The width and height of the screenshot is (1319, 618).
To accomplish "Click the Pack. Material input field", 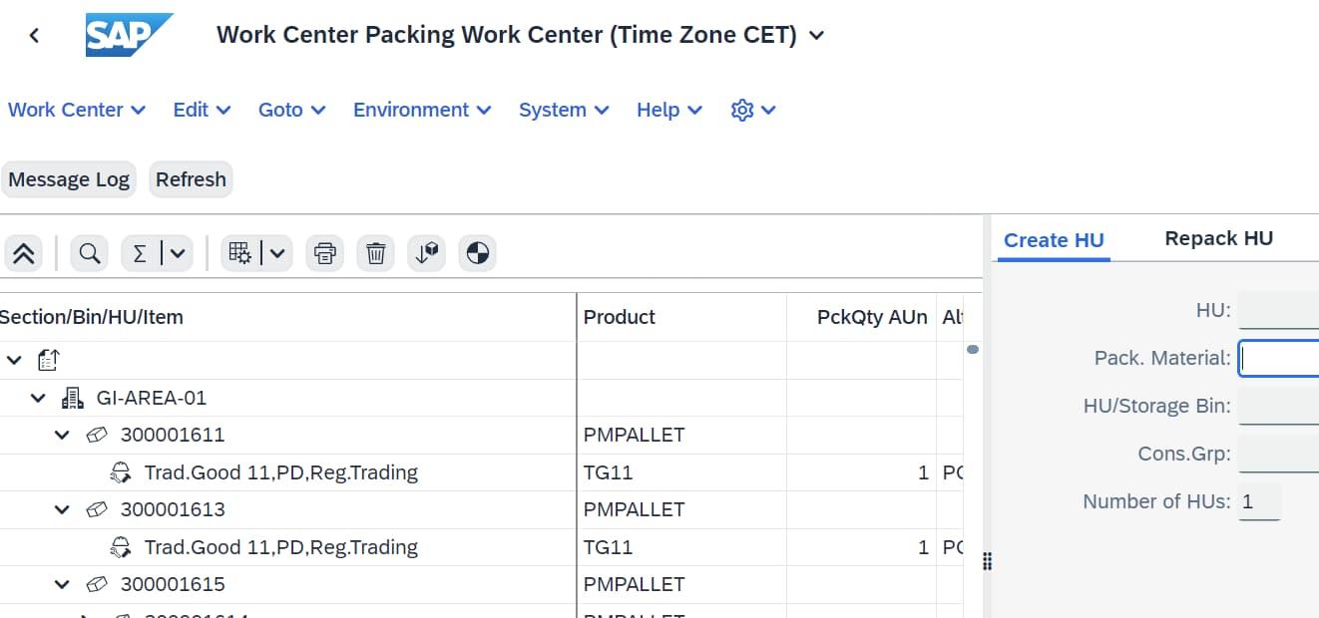I will coord(1279,358).
